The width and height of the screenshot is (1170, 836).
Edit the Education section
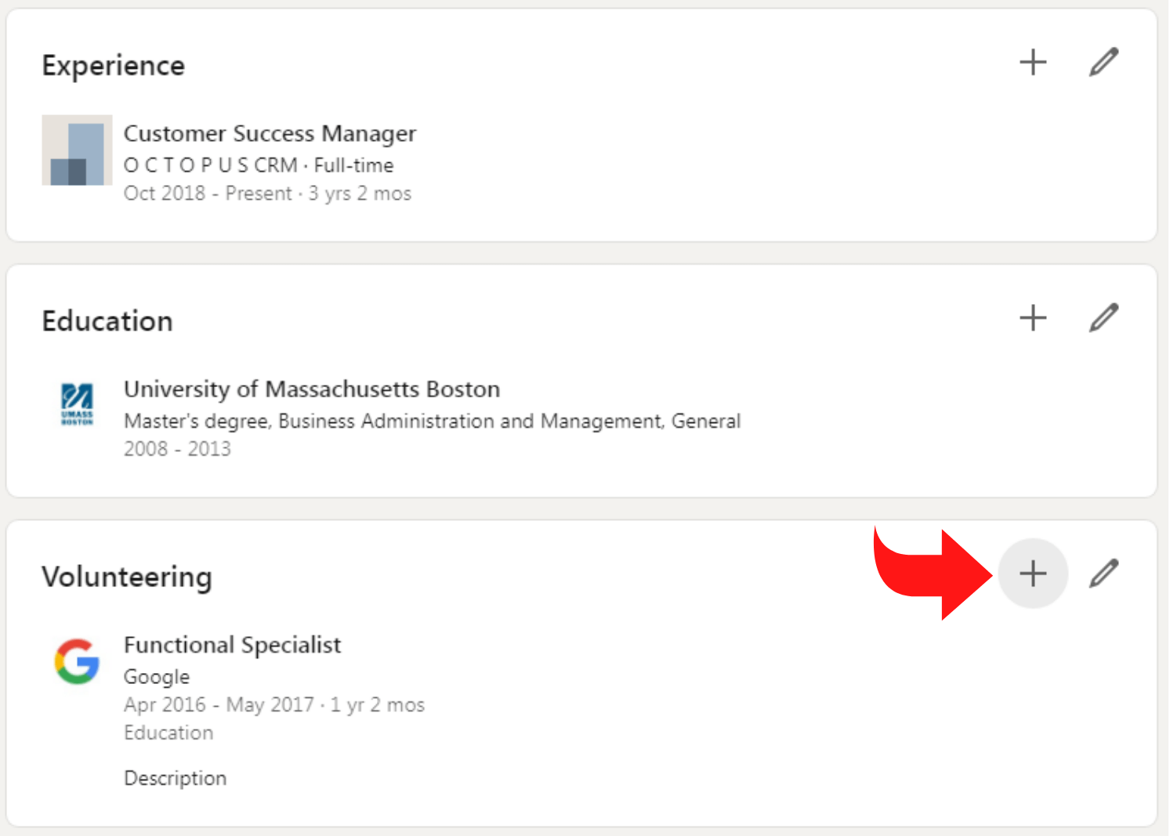(x=1103, y=318)
